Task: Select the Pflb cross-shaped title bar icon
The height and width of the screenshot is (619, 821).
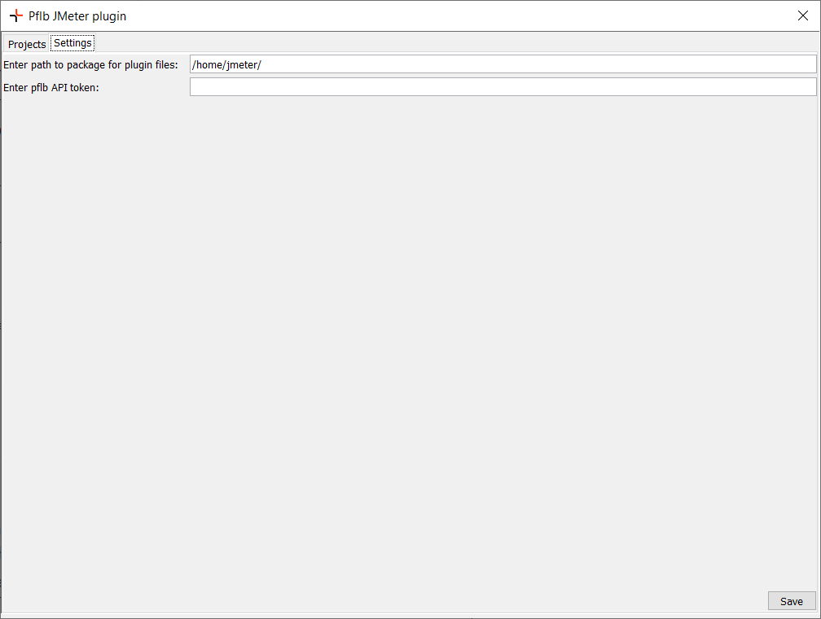Action: 15,15
